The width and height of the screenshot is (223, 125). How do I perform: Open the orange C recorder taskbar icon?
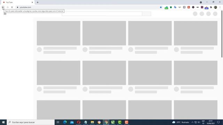coord(126,122)
